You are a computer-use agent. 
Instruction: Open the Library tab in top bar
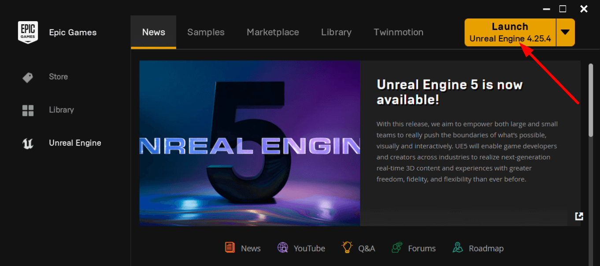click(336, 32)
